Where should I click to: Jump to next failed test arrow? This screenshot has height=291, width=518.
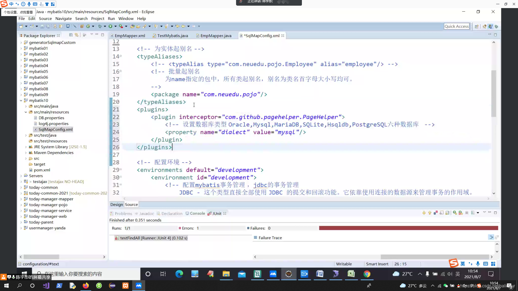pyautogui.click(x=424, y=213)
